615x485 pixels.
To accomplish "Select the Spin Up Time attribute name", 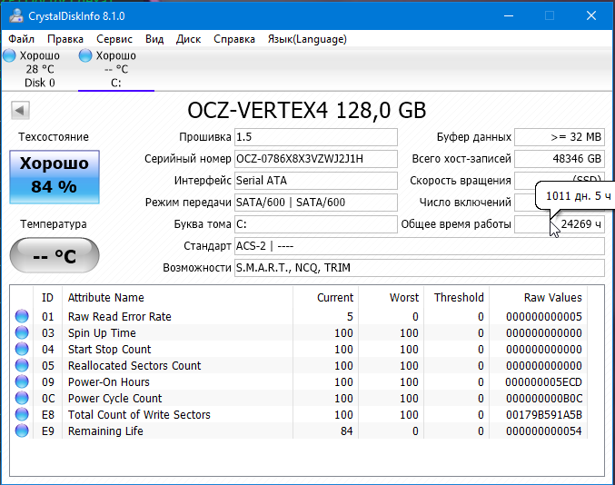I will point(102,333).
